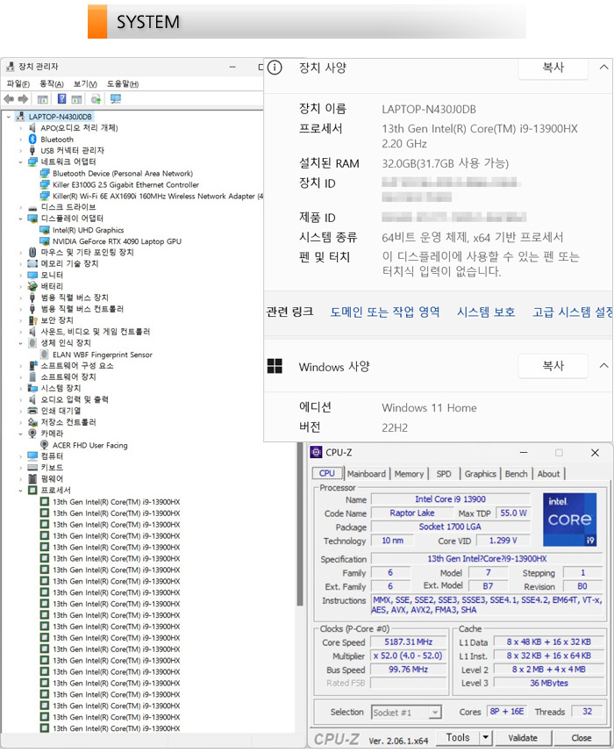Screen dimensions: 614x753
Task: Click the 마우스 및 기타 포인팅 장치 icon
Action: (x=32, y=253)
